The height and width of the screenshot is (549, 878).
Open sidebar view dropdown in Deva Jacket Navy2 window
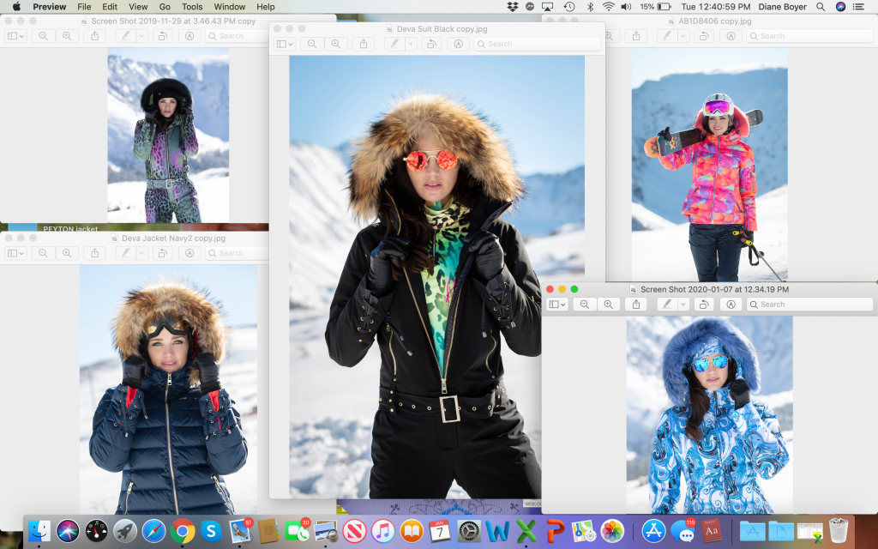(x=15, y=253)
